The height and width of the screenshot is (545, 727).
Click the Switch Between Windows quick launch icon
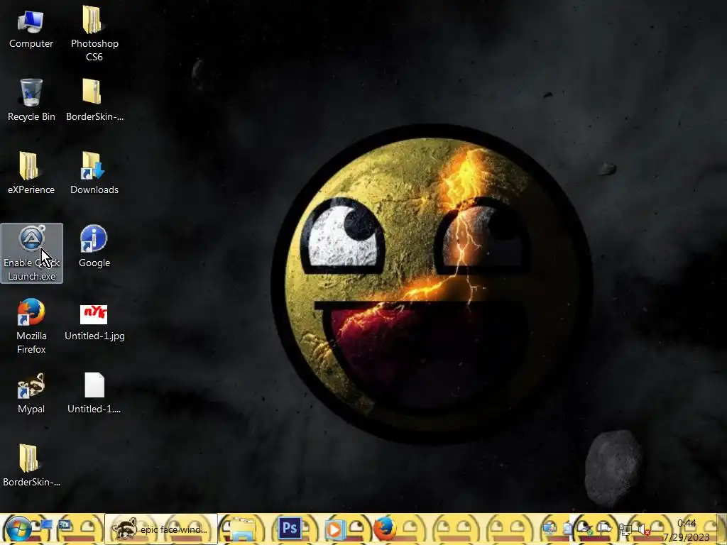coord(65,524)
